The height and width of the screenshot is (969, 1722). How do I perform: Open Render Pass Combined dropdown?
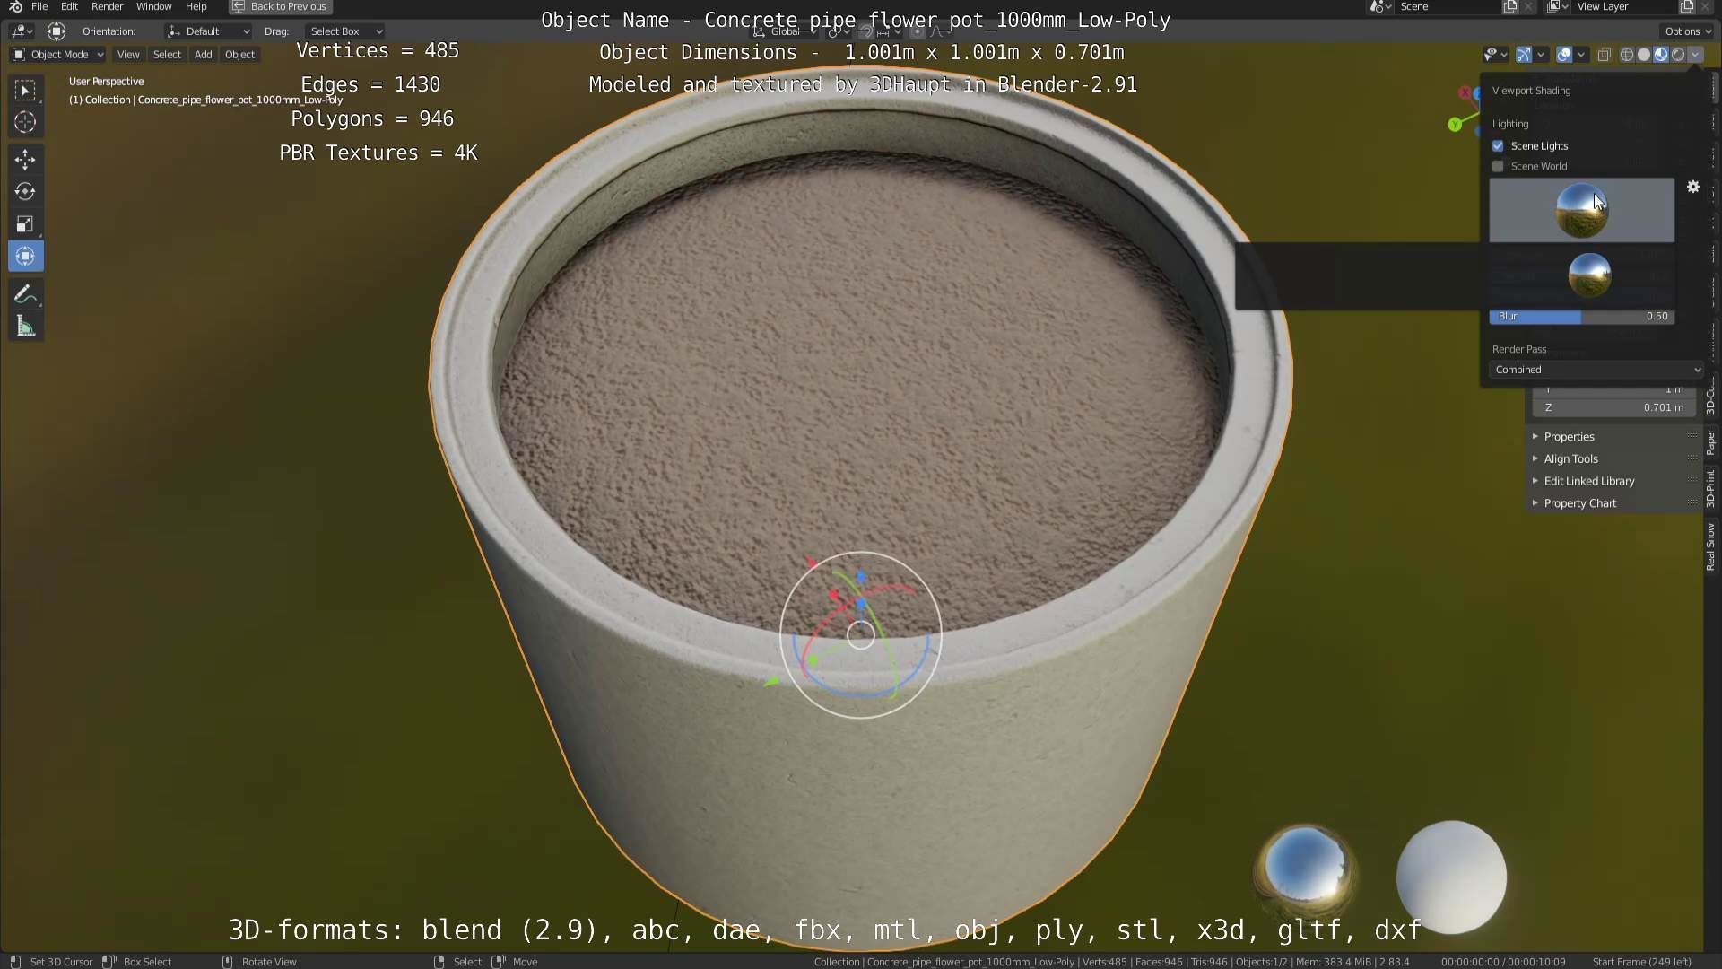click(1596, 370)
